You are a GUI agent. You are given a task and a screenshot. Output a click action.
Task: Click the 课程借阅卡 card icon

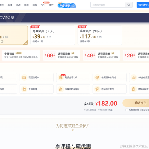25,77
